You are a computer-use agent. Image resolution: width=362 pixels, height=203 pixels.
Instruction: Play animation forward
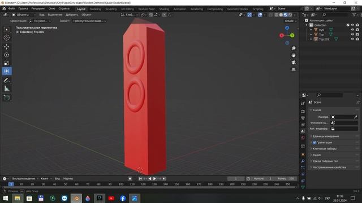click(x=154, y=179)
